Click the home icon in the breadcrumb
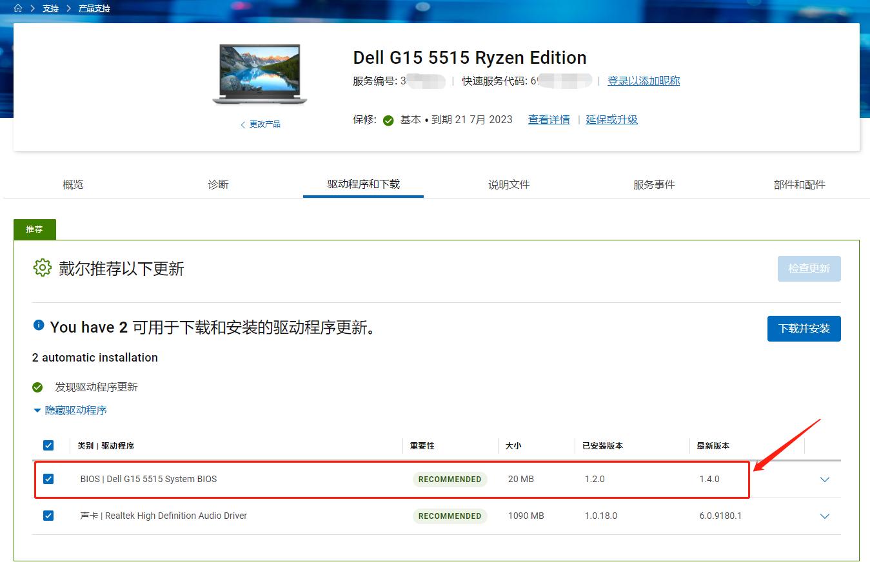Image resolution: width=870 pixels, height=562 pixels. (17, 8)
